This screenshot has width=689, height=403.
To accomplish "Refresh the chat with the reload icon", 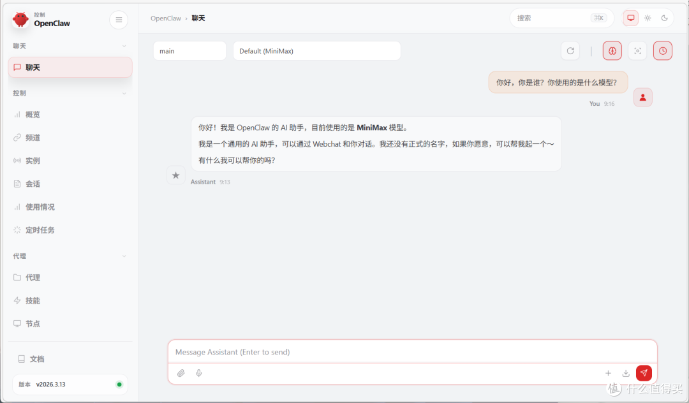I will pos(570,51).
